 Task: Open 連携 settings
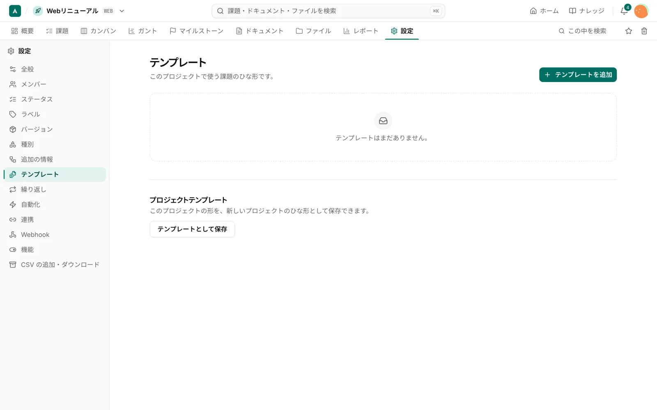55,220
